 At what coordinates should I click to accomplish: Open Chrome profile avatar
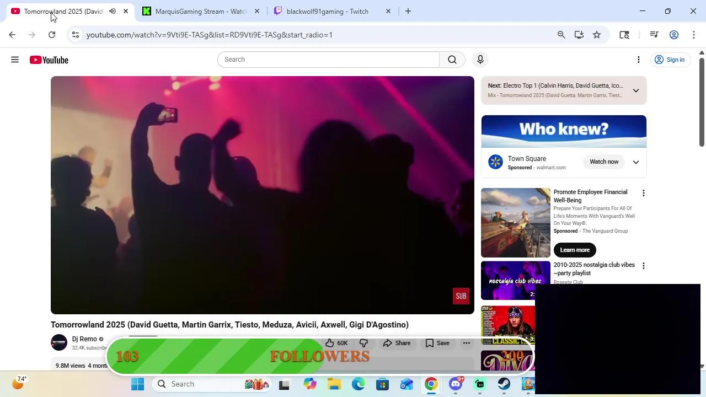coord(674,35)
